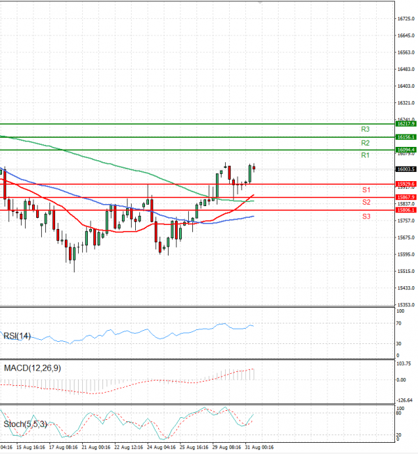Viewport: 418px width, 454px height.
Task: Click the RSI(14) indicator label
Action: coord(17,336)
